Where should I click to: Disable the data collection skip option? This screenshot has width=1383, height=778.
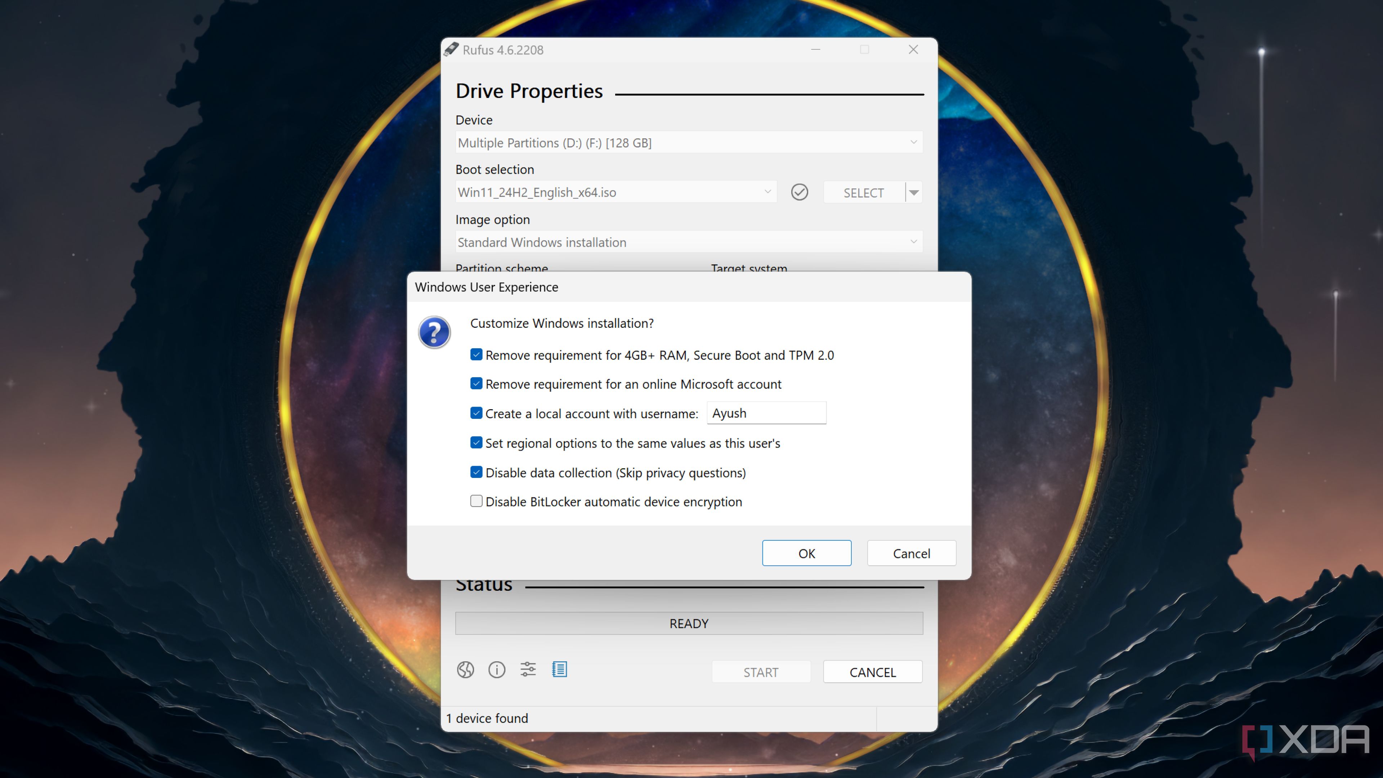pos(476,472)
